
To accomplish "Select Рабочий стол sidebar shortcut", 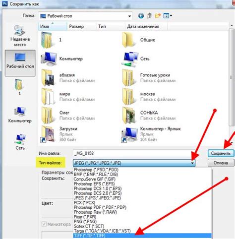I will click(20, 63).
